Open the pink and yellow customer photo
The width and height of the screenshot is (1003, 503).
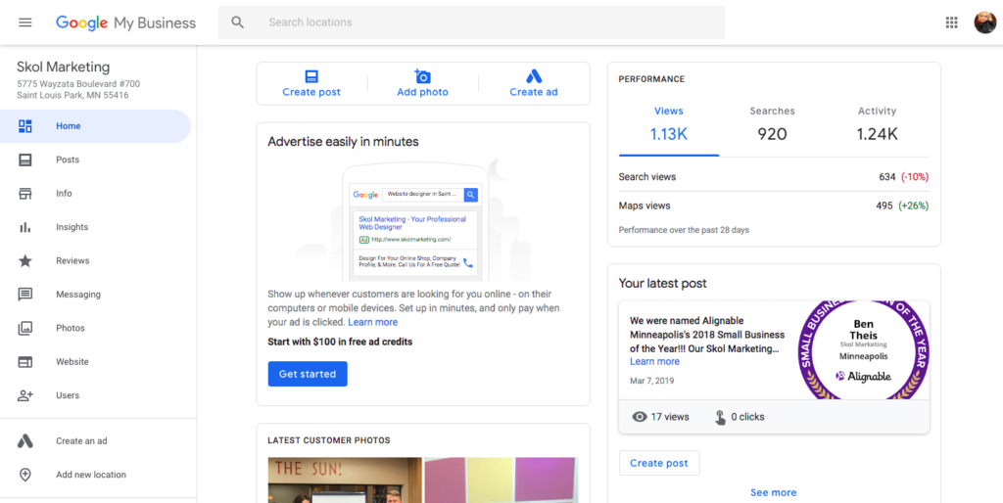(501, 480)
